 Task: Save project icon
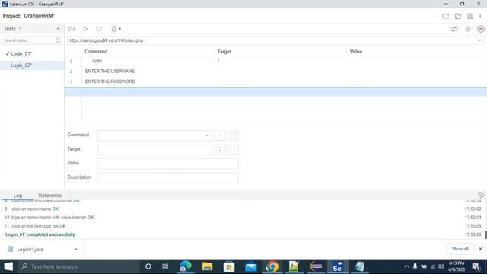(470, 16)
